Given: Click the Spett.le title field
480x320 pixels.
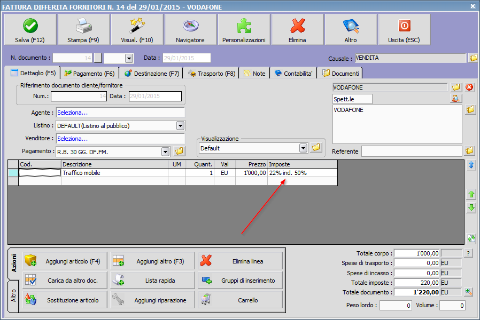Looking at the screenshot, I should (x=352, y=99).
